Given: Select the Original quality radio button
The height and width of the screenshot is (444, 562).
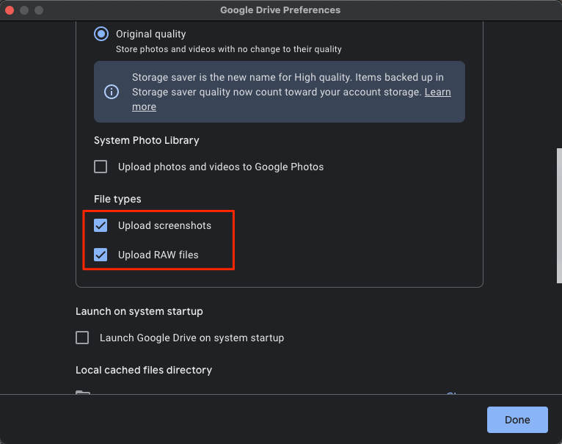Looking at the screenshot, I should (x=101, y=34).
